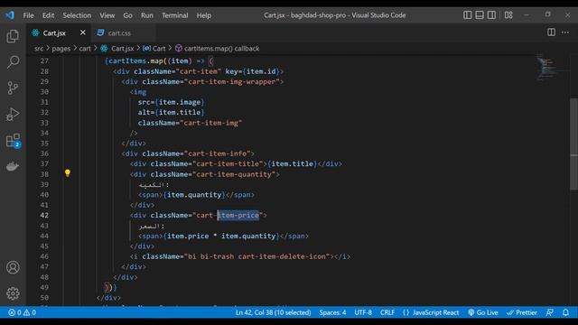578x325 pixels.
Task: Toggle the primary side bar layout icon
Action: coord(467,15)
